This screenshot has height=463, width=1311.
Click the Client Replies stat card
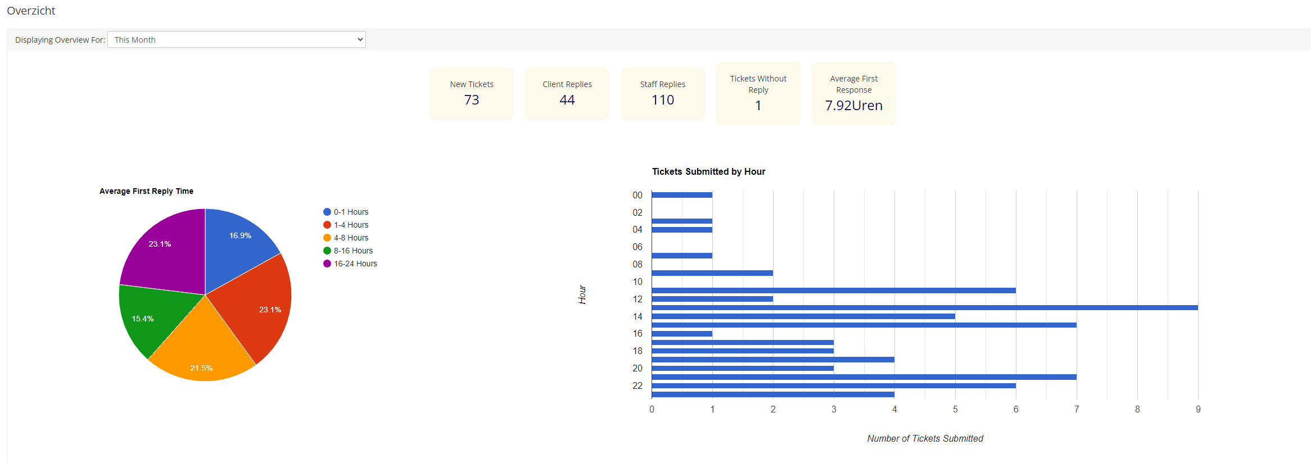coord(567,93)
